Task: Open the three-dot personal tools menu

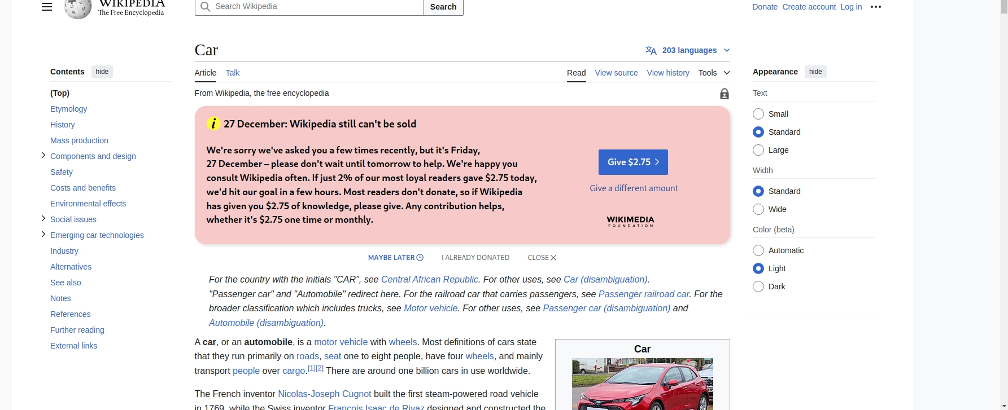Action: click(x=876, y=7)
